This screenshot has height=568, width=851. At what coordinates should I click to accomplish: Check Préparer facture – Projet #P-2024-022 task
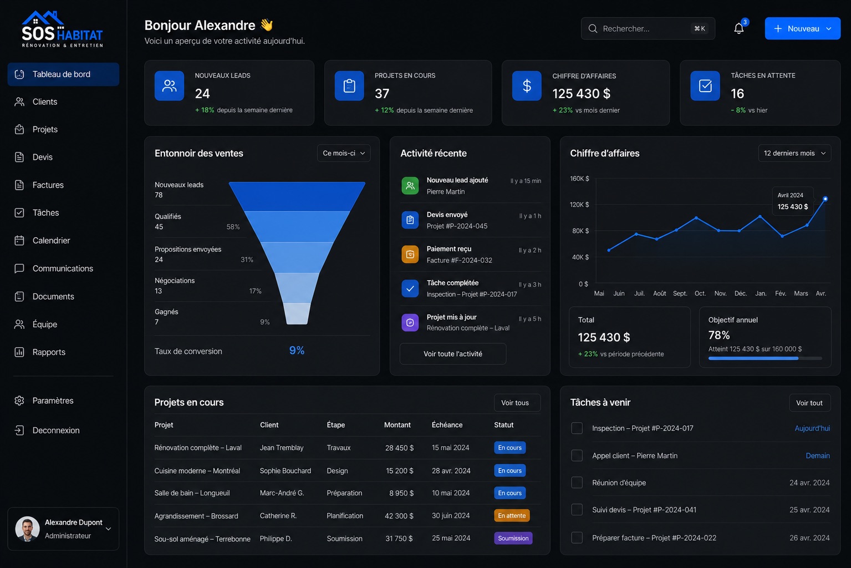point(577,537)
